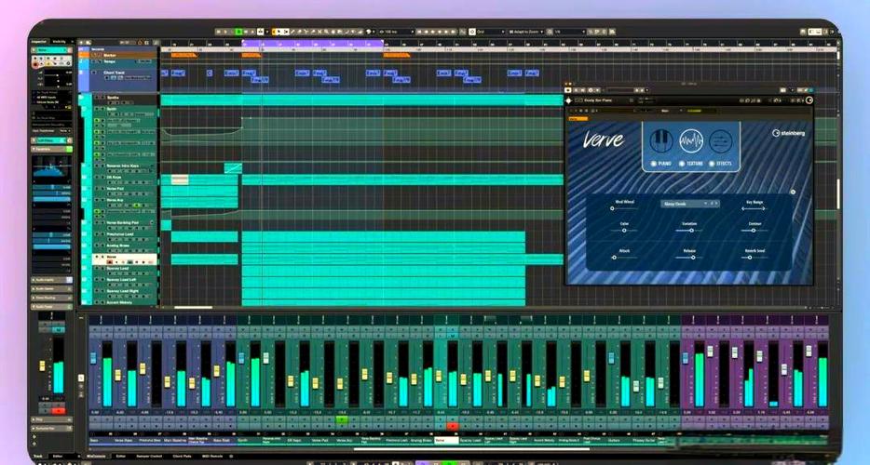Open the Sampler Control tab

click(149, 456)
